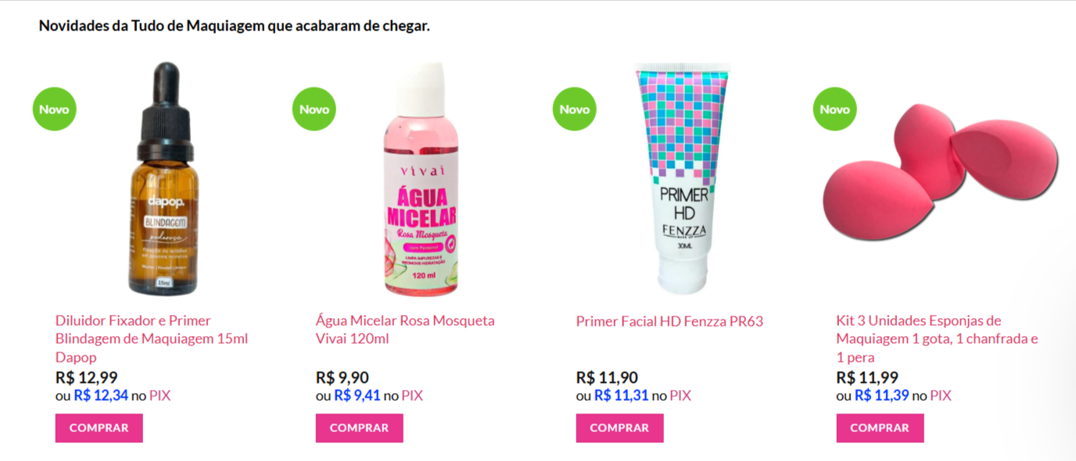
Task: Click COMPRAR under Primer Facial HD Fenzza
Action: [620, 428]
